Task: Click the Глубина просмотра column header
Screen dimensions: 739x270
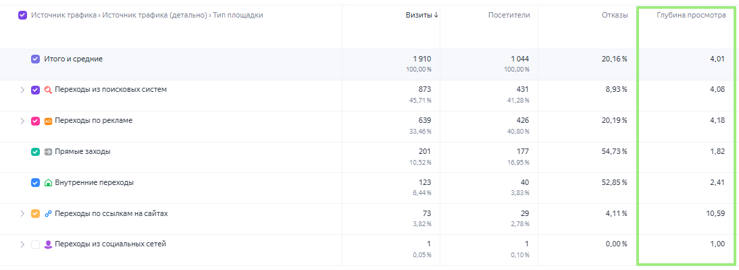Action: pyautogui.click(x=692, y=15)
